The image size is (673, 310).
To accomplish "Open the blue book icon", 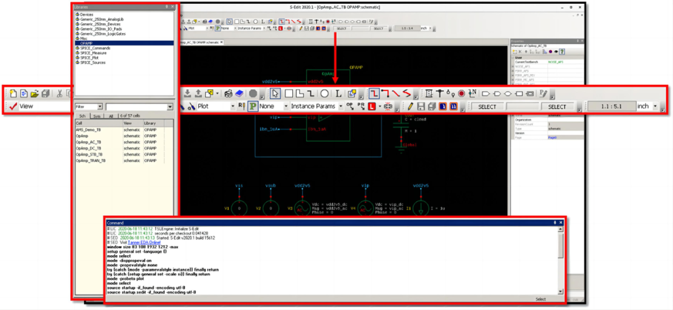I will (239, 93).
